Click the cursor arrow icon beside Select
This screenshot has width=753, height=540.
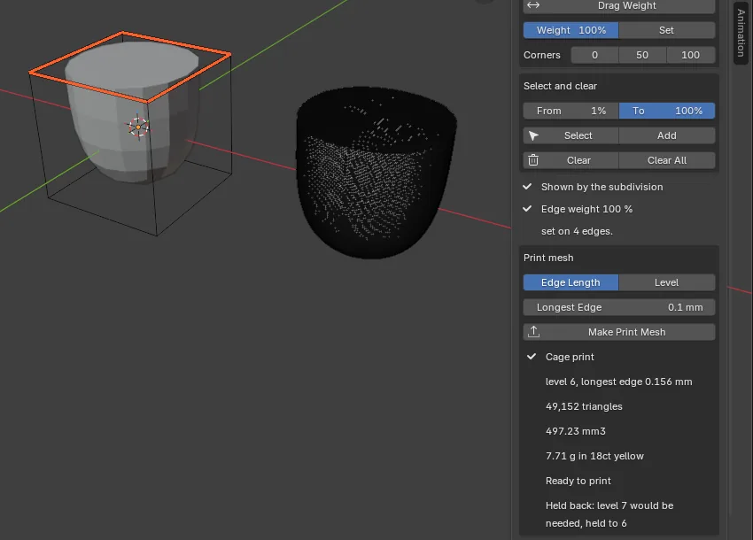(533, 135)
